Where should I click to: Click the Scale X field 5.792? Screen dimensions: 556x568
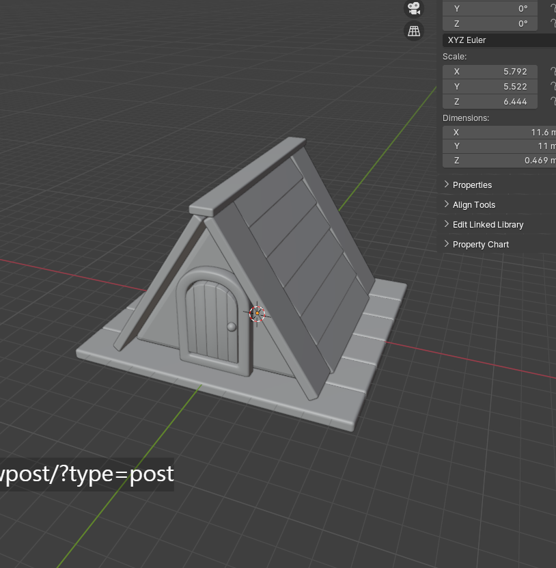click(x=490, y=72)
